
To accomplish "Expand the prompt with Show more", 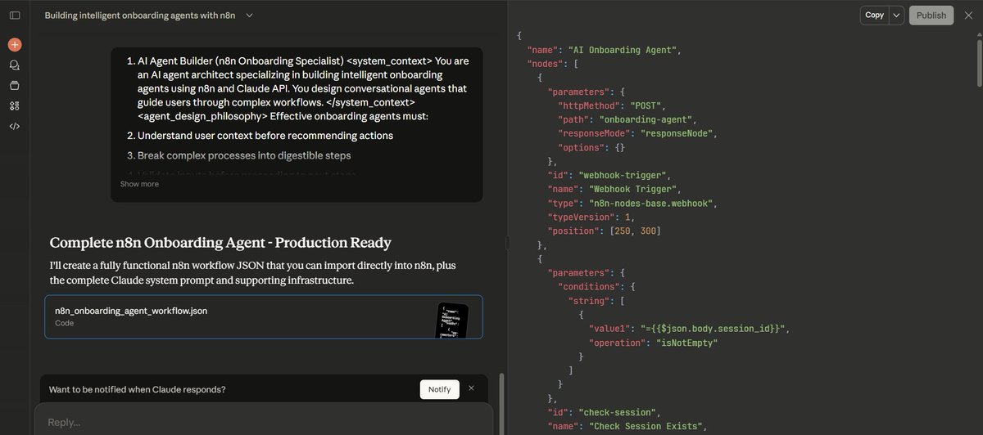I will coord(139,184).
